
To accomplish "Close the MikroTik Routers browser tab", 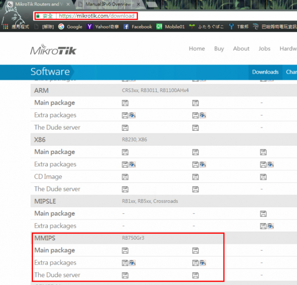I will [x=68, y=4].
